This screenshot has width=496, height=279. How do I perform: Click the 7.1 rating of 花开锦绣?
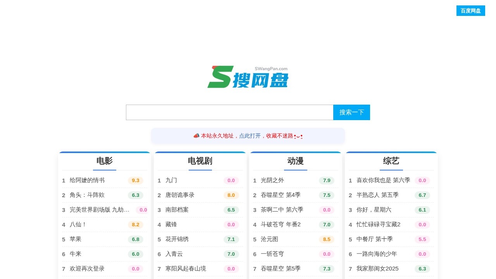pos(231,239)
